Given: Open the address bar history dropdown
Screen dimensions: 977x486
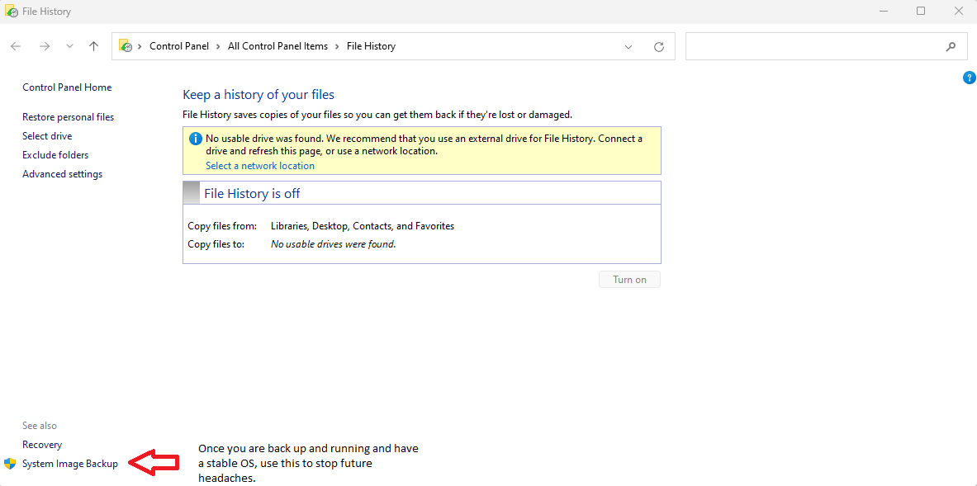Looking at the screenshot, I should (x=628, y=47).
